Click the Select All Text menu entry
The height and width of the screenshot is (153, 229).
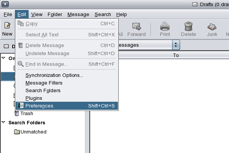click(x=67, y=34)
